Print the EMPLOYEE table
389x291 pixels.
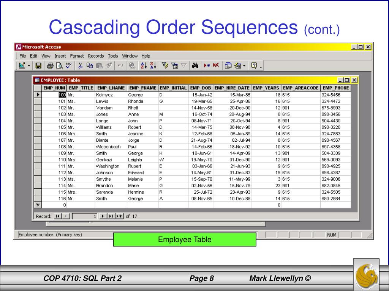pos(50,66)
